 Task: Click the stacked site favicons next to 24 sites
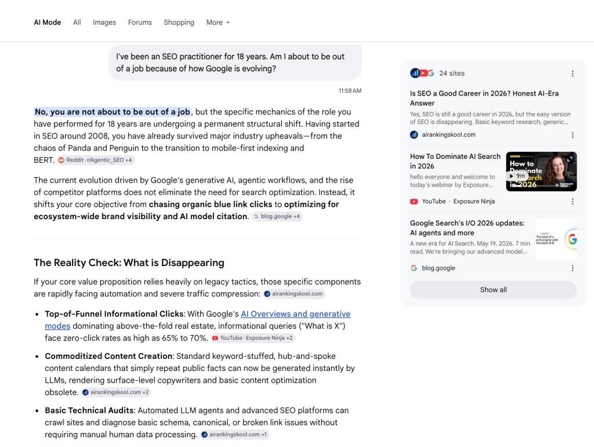point(422,73)
